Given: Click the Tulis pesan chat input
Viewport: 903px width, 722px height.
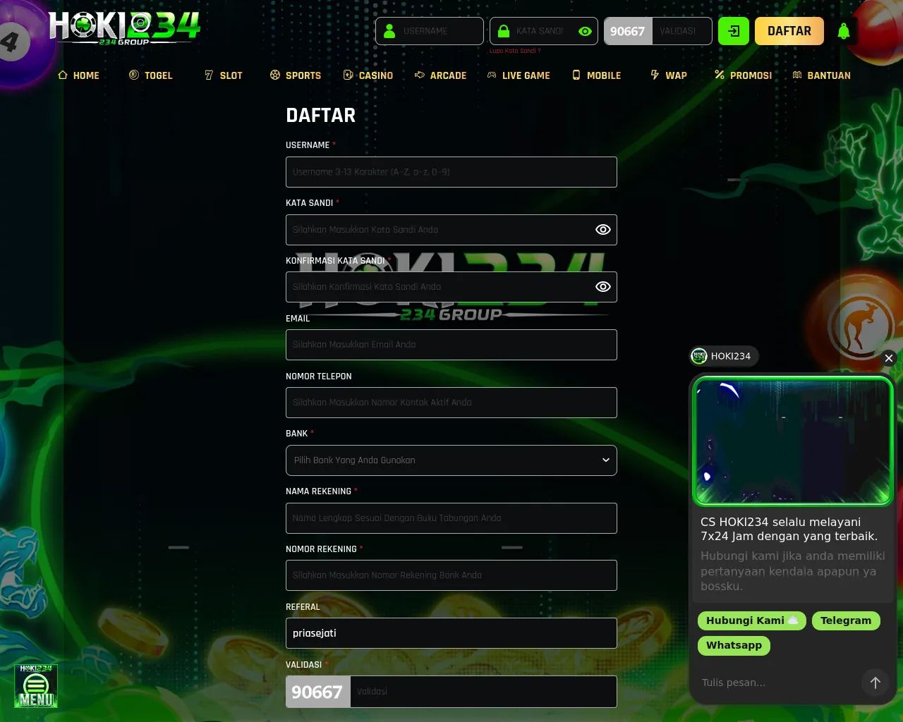Looking at the screenshot, I should [776, 683].
